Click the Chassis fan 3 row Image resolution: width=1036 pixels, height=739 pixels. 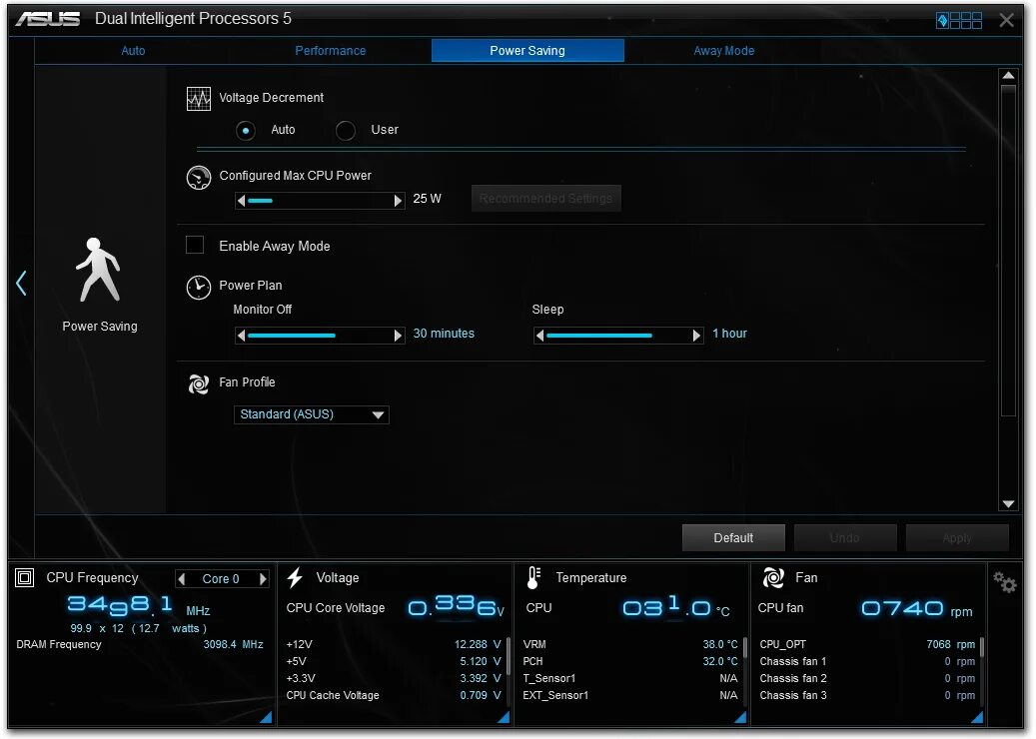pos(867,696)
